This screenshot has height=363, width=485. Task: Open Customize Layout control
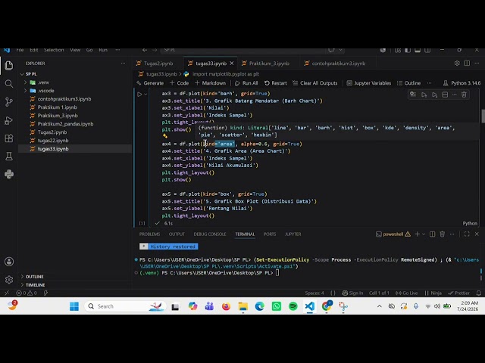click(x=398, y=50)
